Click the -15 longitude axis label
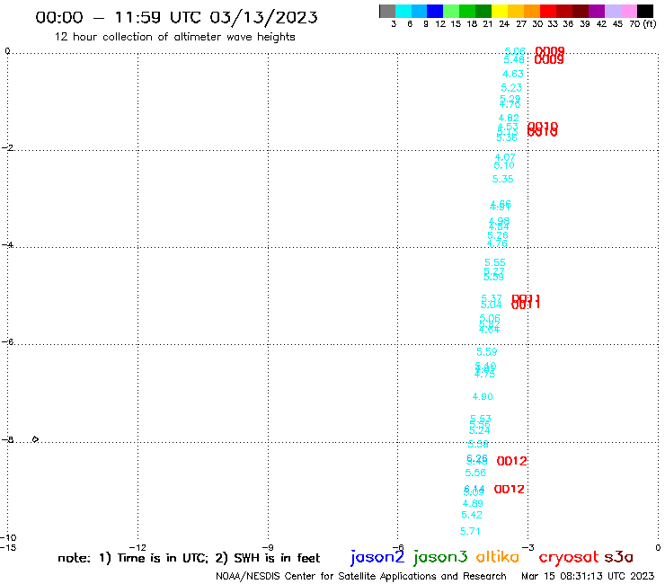The width and height of the screenshot is (665, 584). [8, 547]
